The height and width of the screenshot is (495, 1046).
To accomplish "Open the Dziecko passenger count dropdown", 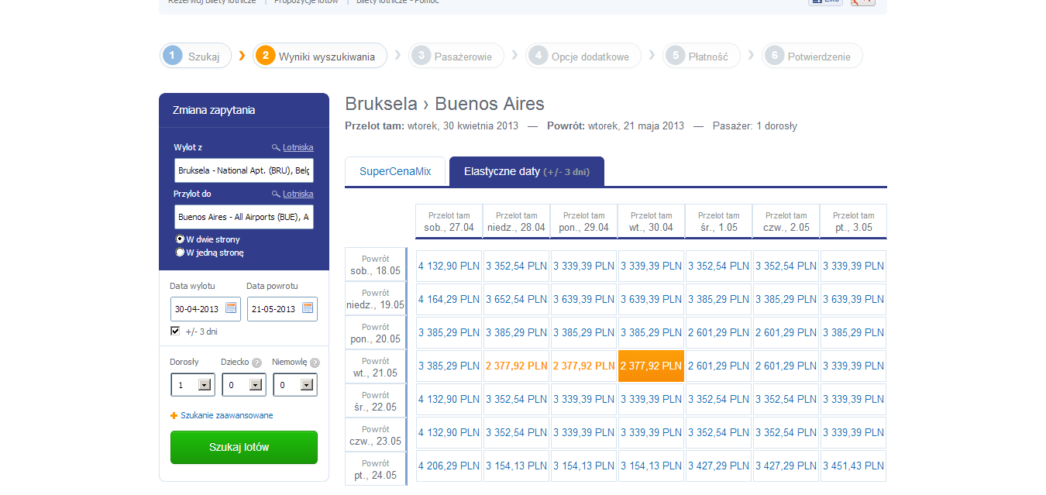I will [x=243, y=385].
